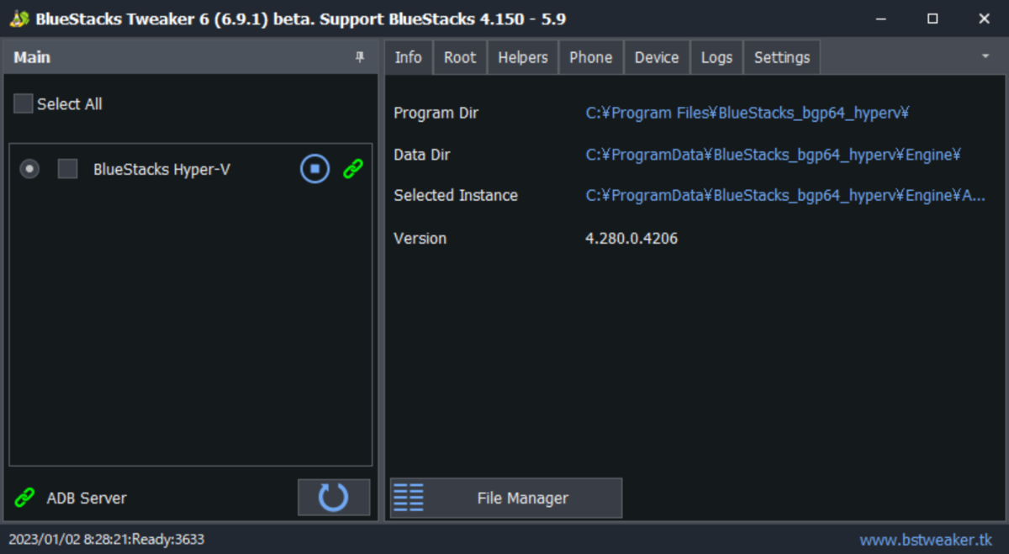Click the green ADB Server link icon
The height and width of the screenshot is (554, 1009).
tap(25, 498)
